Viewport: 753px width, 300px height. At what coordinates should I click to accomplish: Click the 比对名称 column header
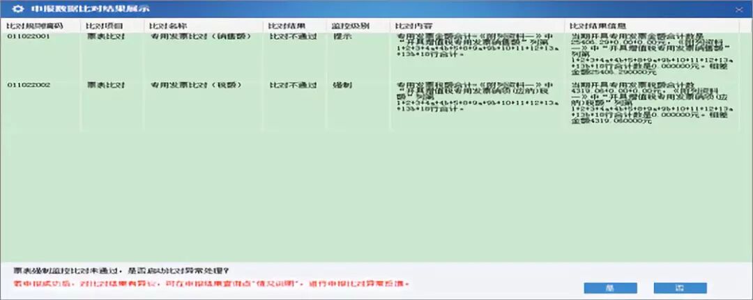(x=168, y=25)
